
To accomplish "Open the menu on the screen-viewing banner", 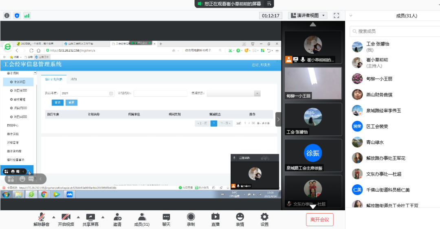I will point(269,4).
